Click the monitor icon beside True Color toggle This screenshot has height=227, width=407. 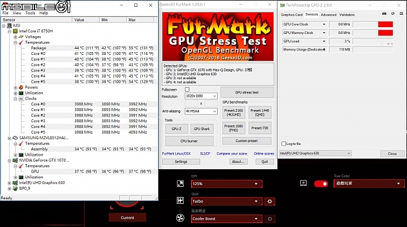tap(304, 183)
